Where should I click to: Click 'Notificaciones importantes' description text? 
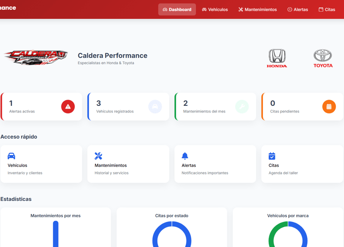(205, 173)
